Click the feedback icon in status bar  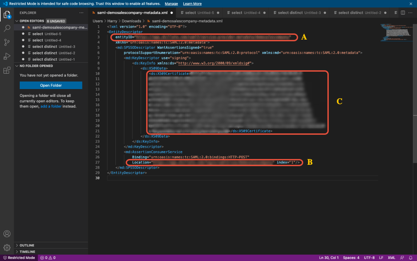[402, 258]
